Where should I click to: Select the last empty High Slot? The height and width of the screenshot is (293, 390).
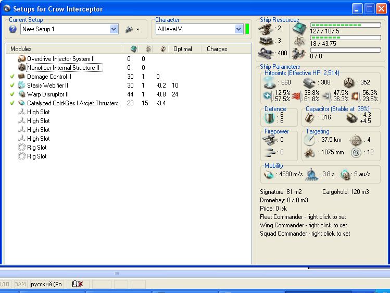click(39, 139)
